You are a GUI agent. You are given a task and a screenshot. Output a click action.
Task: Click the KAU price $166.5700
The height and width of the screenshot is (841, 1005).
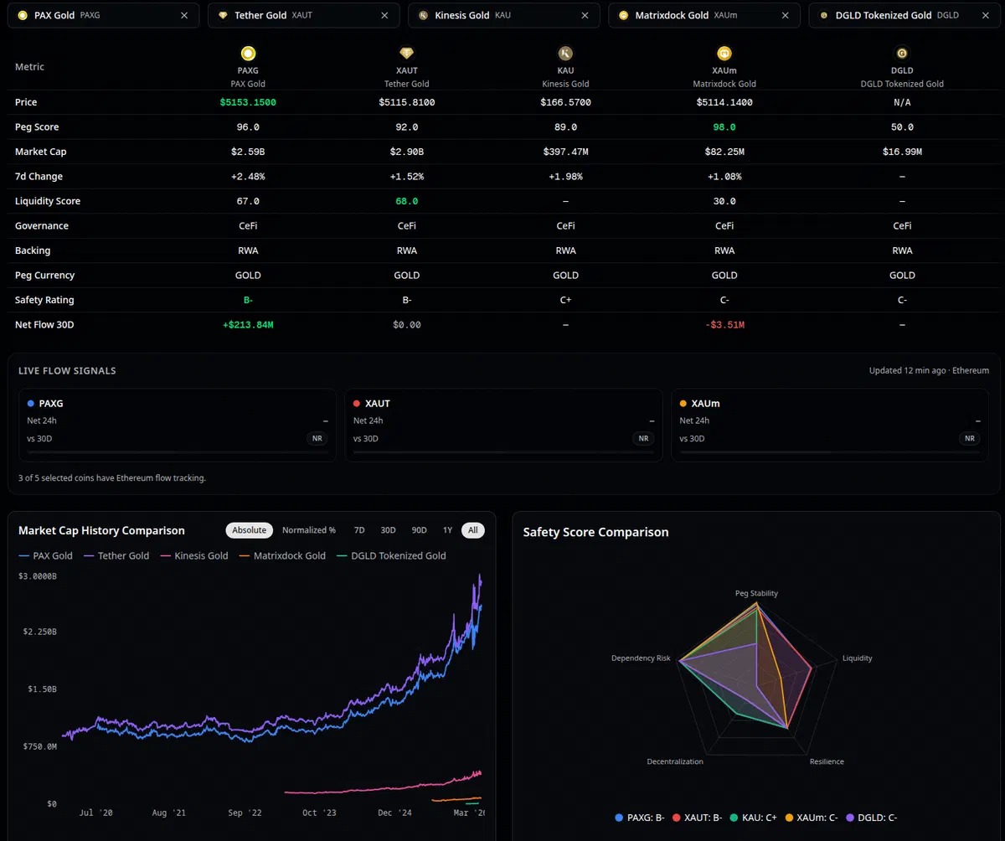[565, 102]
